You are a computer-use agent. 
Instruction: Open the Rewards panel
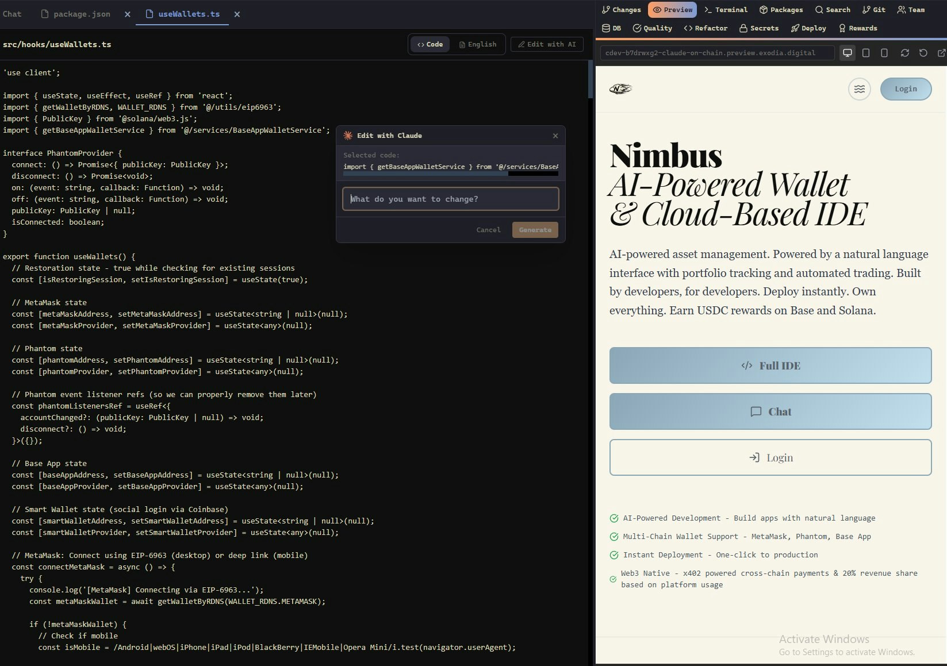pos(858,28)
